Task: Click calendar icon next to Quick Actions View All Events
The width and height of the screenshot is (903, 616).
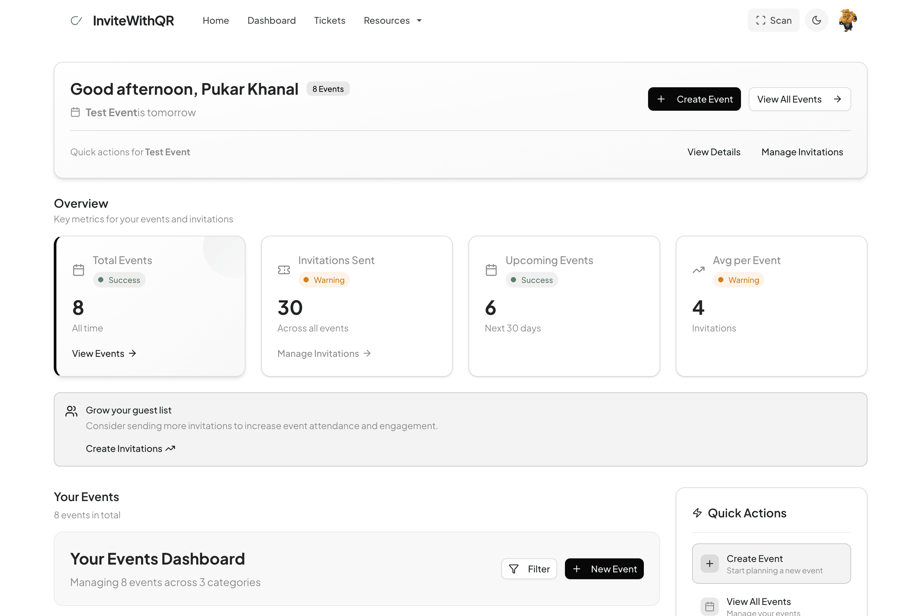Action: [709, 606]
